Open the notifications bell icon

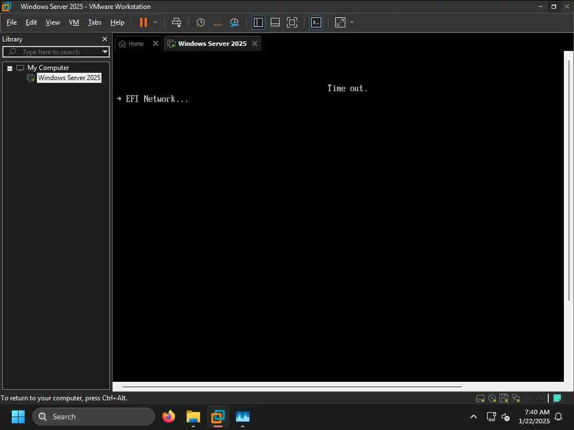coord(558,417)
